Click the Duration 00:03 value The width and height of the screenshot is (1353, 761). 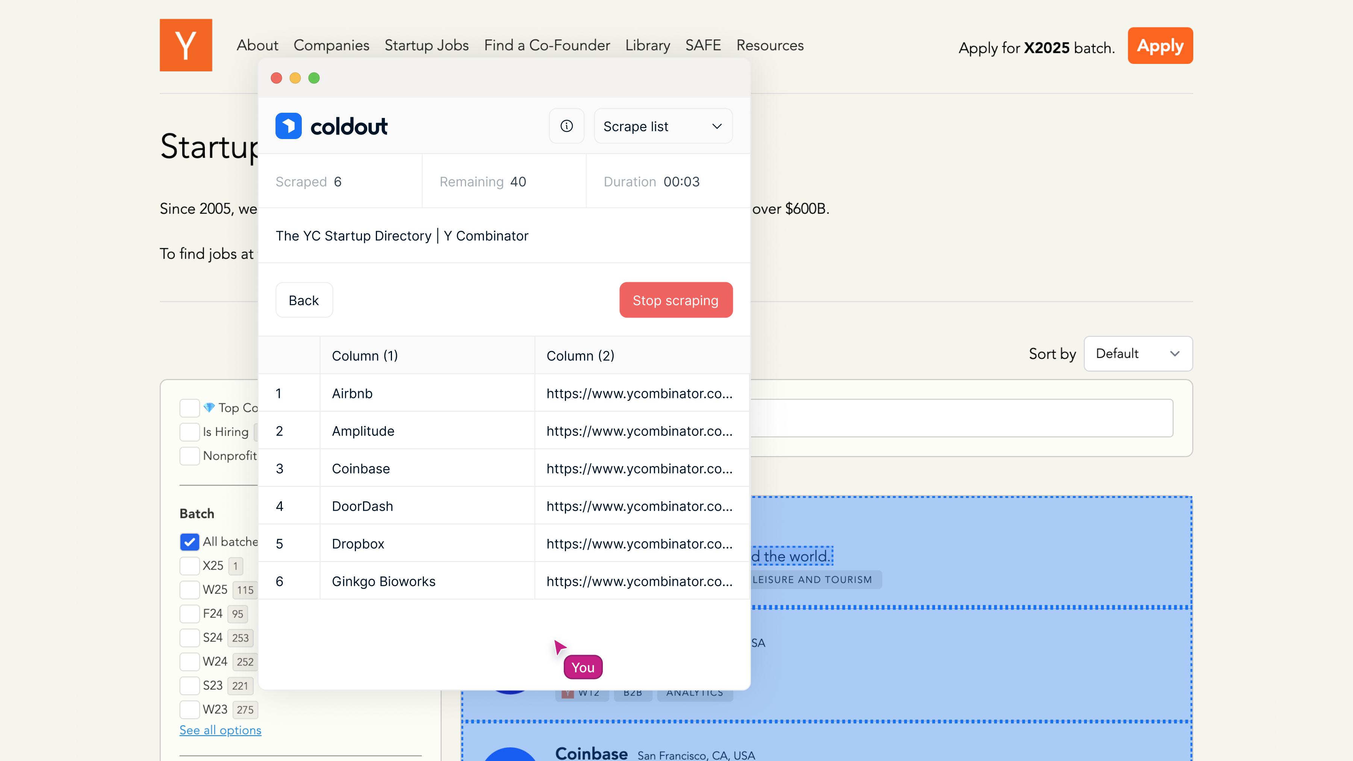(x=681, y=182)
